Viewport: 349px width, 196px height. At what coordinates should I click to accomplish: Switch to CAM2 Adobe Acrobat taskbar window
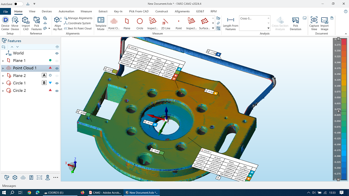pyautogui.click(x=105, y=193)
